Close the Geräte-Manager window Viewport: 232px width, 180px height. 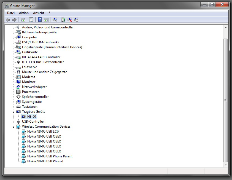222,5
